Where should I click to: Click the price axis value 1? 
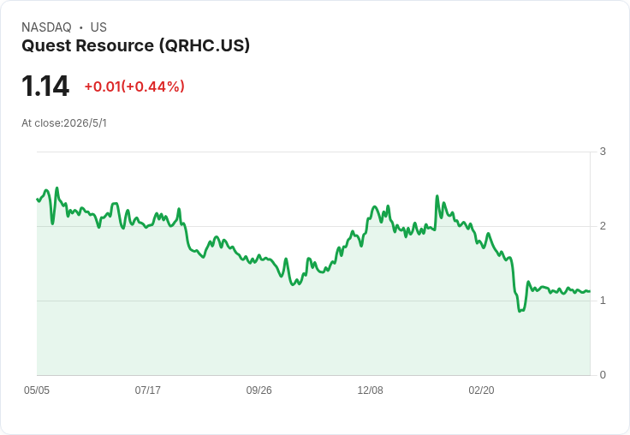(x=603, y=301)
